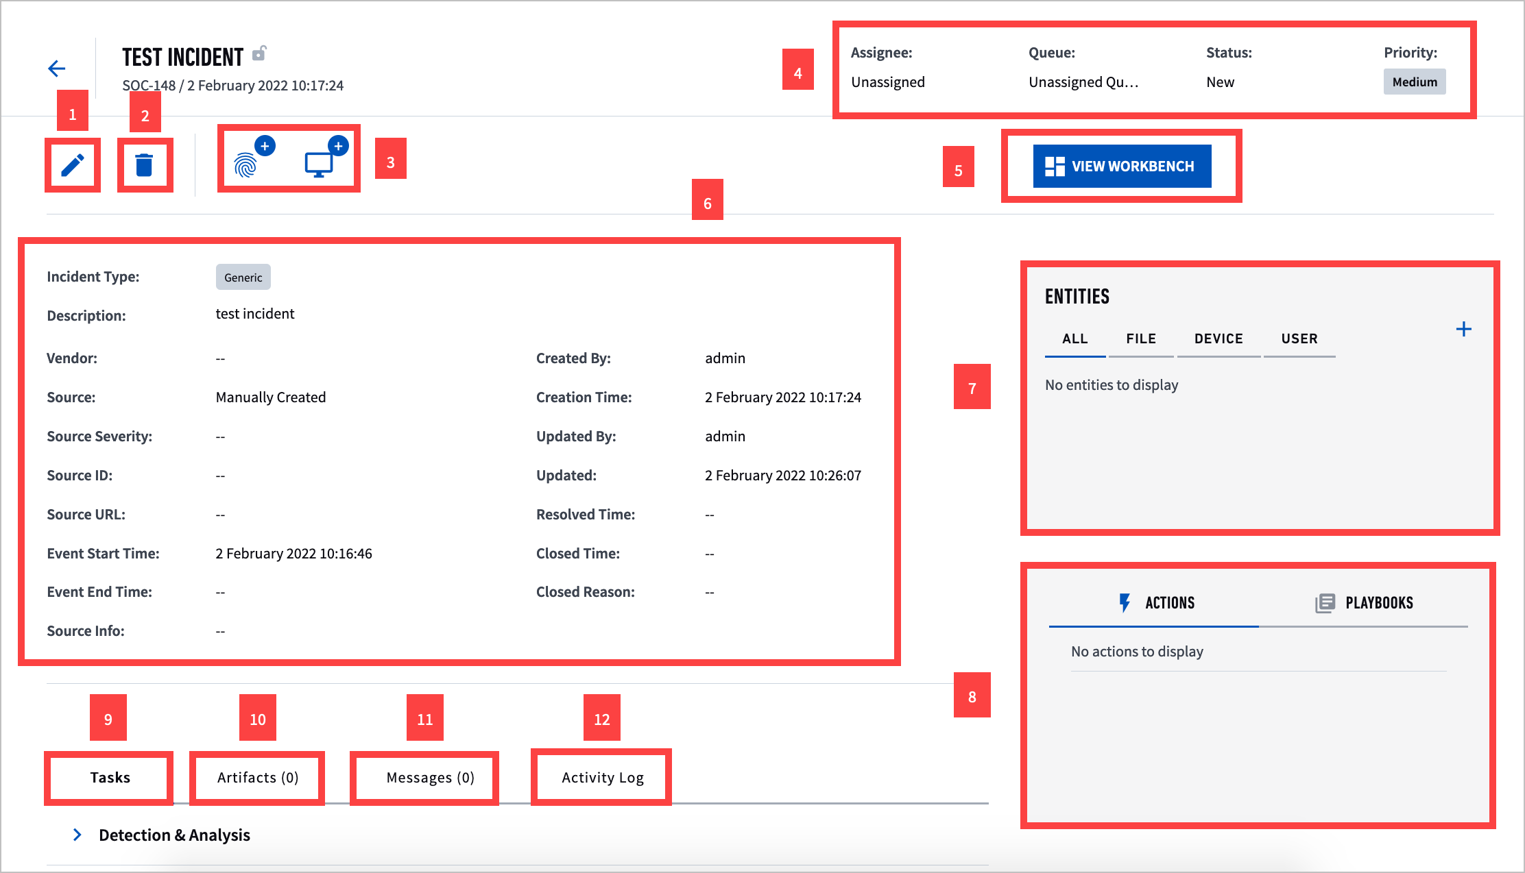Toggle the Medium priority badge
This screenshot has width=1525, height=873.
coord(1415,82)
